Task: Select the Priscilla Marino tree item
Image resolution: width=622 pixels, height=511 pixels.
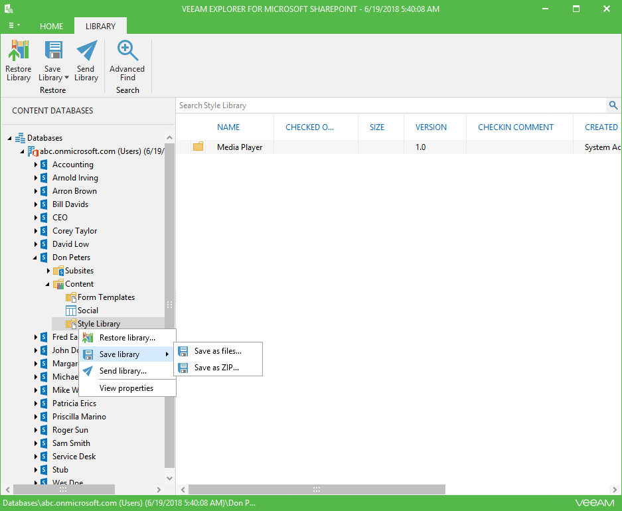Action: (79, 417)
